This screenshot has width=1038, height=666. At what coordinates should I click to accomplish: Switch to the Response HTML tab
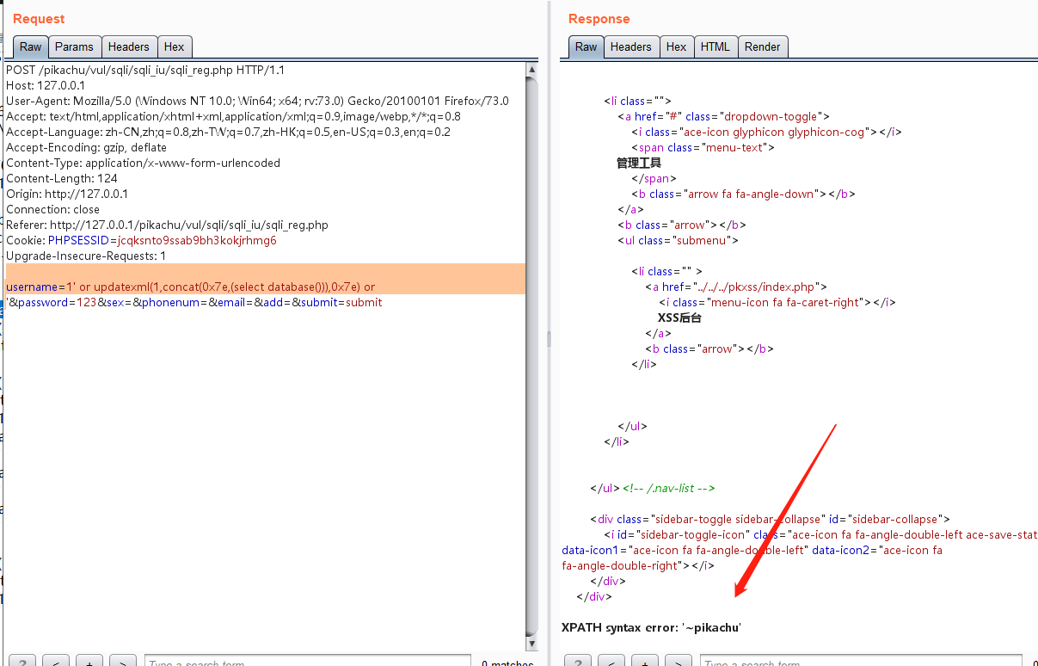coord(716,47)
